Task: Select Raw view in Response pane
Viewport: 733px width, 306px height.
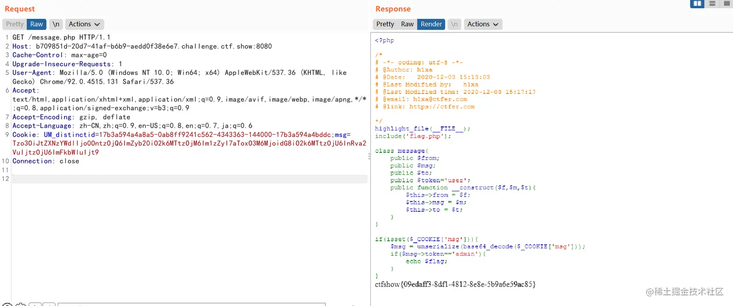Action: [407, 24]
